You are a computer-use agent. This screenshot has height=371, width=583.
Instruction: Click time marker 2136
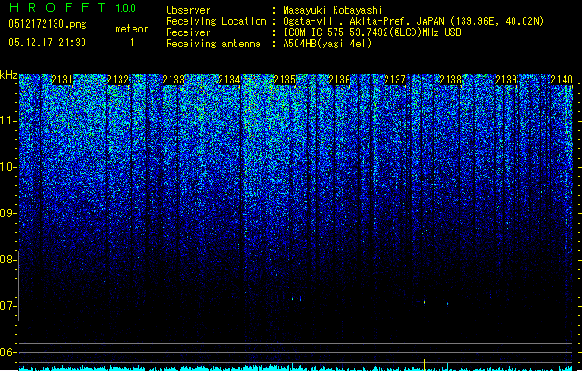339,80
